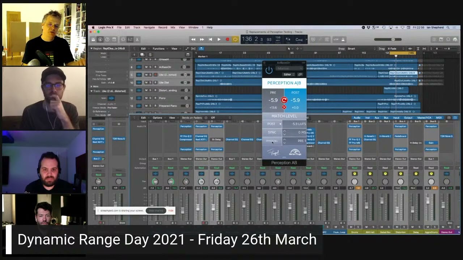Collapse the Region inspector disclosure triangle
Screen dimensions: 463x260
[92, 48]
